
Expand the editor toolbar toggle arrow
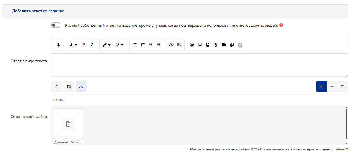tap(58, 45)
